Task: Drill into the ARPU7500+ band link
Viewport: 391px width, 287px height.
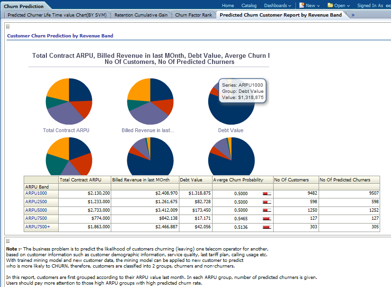Action: (37, 226)
